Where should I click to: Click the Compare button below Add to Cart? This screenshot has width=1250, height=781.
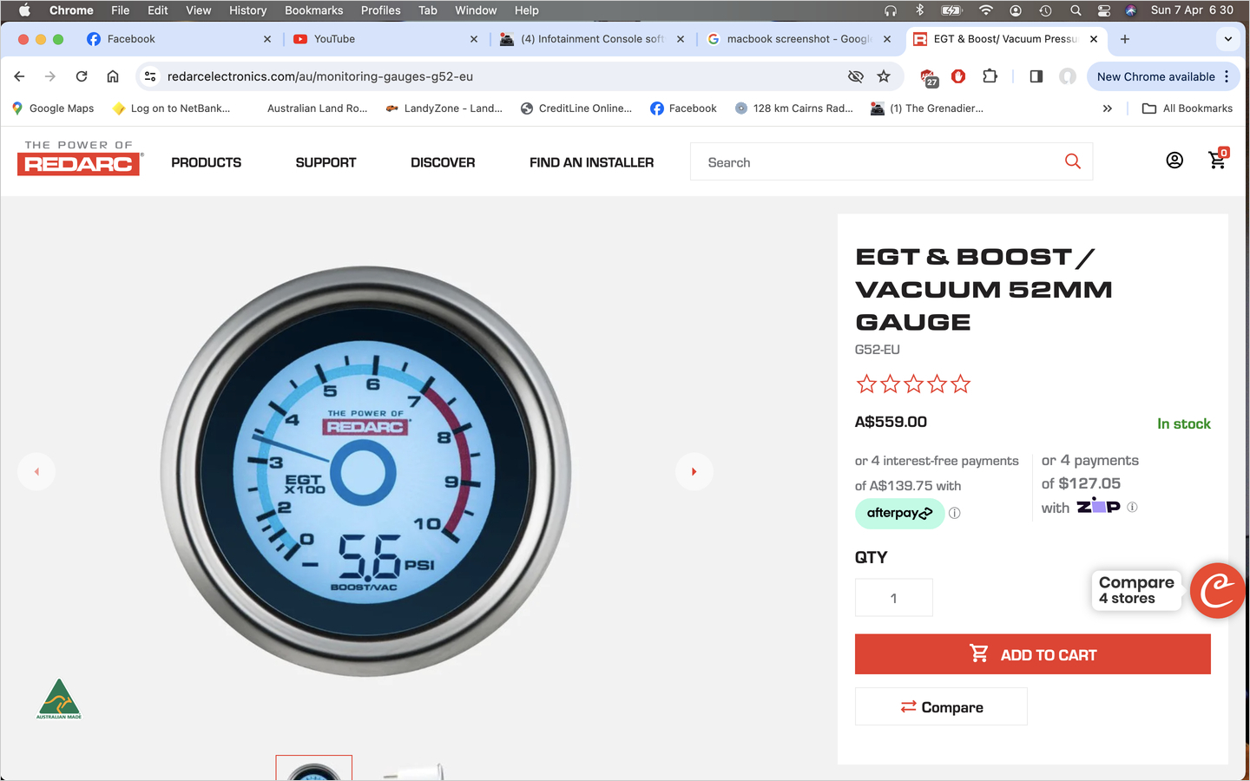pyautogui.click(x=941, y=707)
